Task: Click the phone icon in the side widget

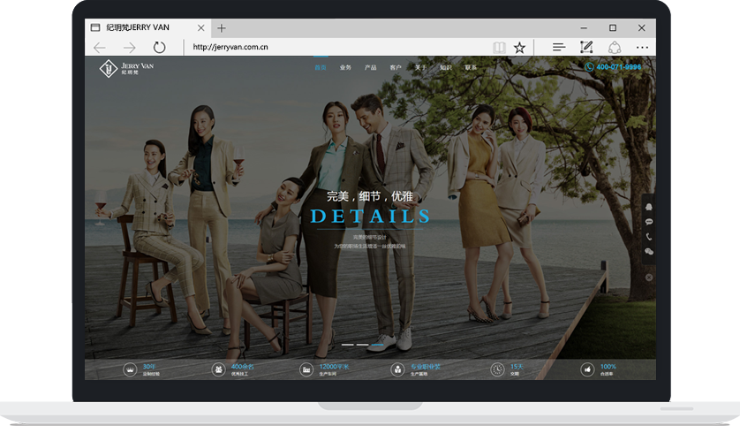Action: pos(649,237)
